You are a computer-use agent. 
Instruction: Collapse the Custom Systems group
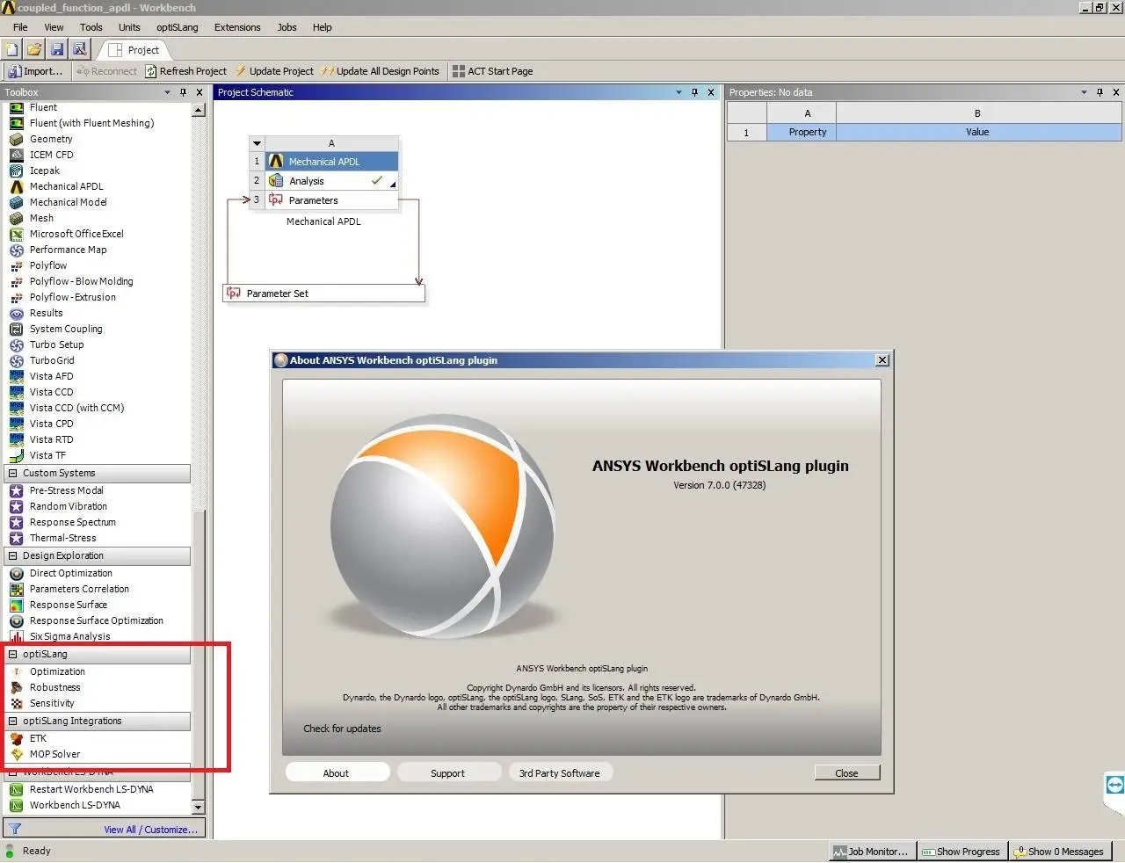click(x=12, y=473)
